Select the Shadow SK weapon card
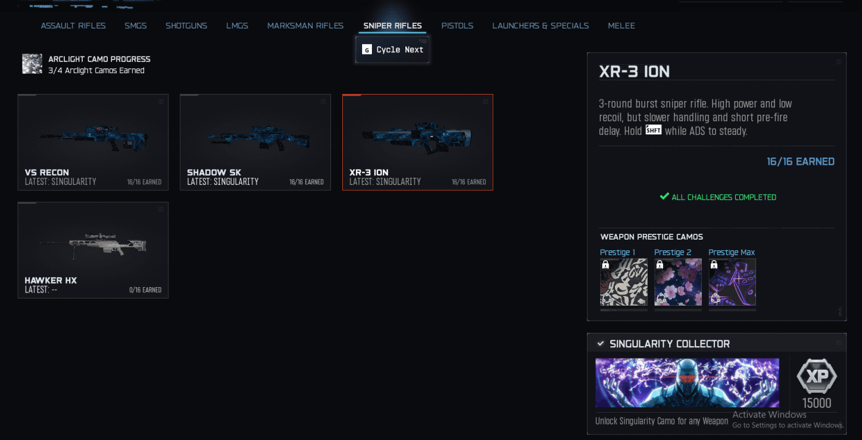 point(255,142)
